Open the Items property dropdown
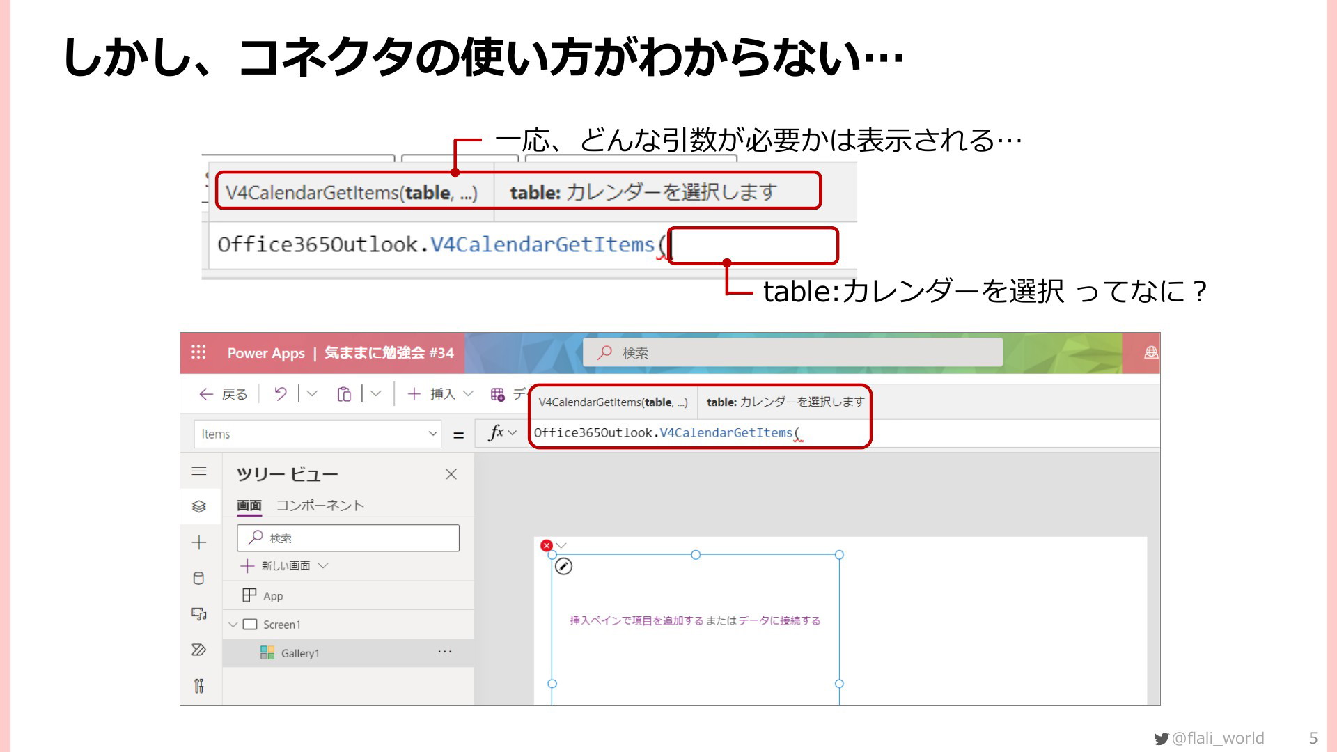 click(318, 434)
